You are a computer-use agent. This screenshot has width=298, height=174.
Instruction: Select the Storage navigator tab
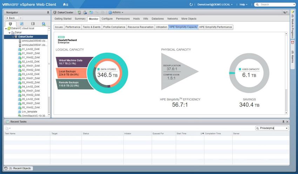tap(33, 24)
